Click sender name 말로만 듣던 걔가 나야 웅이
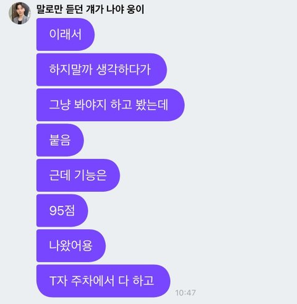Screen dimensions: 297x304 90,9
